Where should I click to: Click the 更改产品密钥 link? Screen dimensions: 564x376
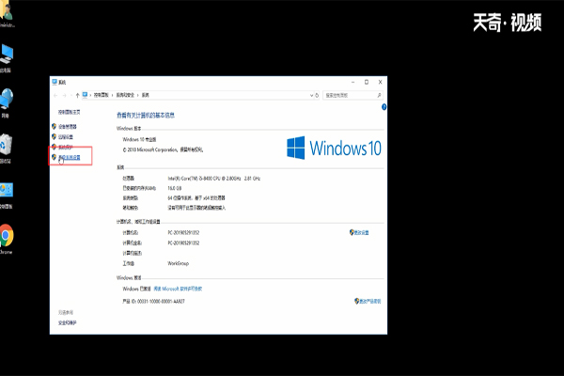pyautogui.click(x=370, y=301)
